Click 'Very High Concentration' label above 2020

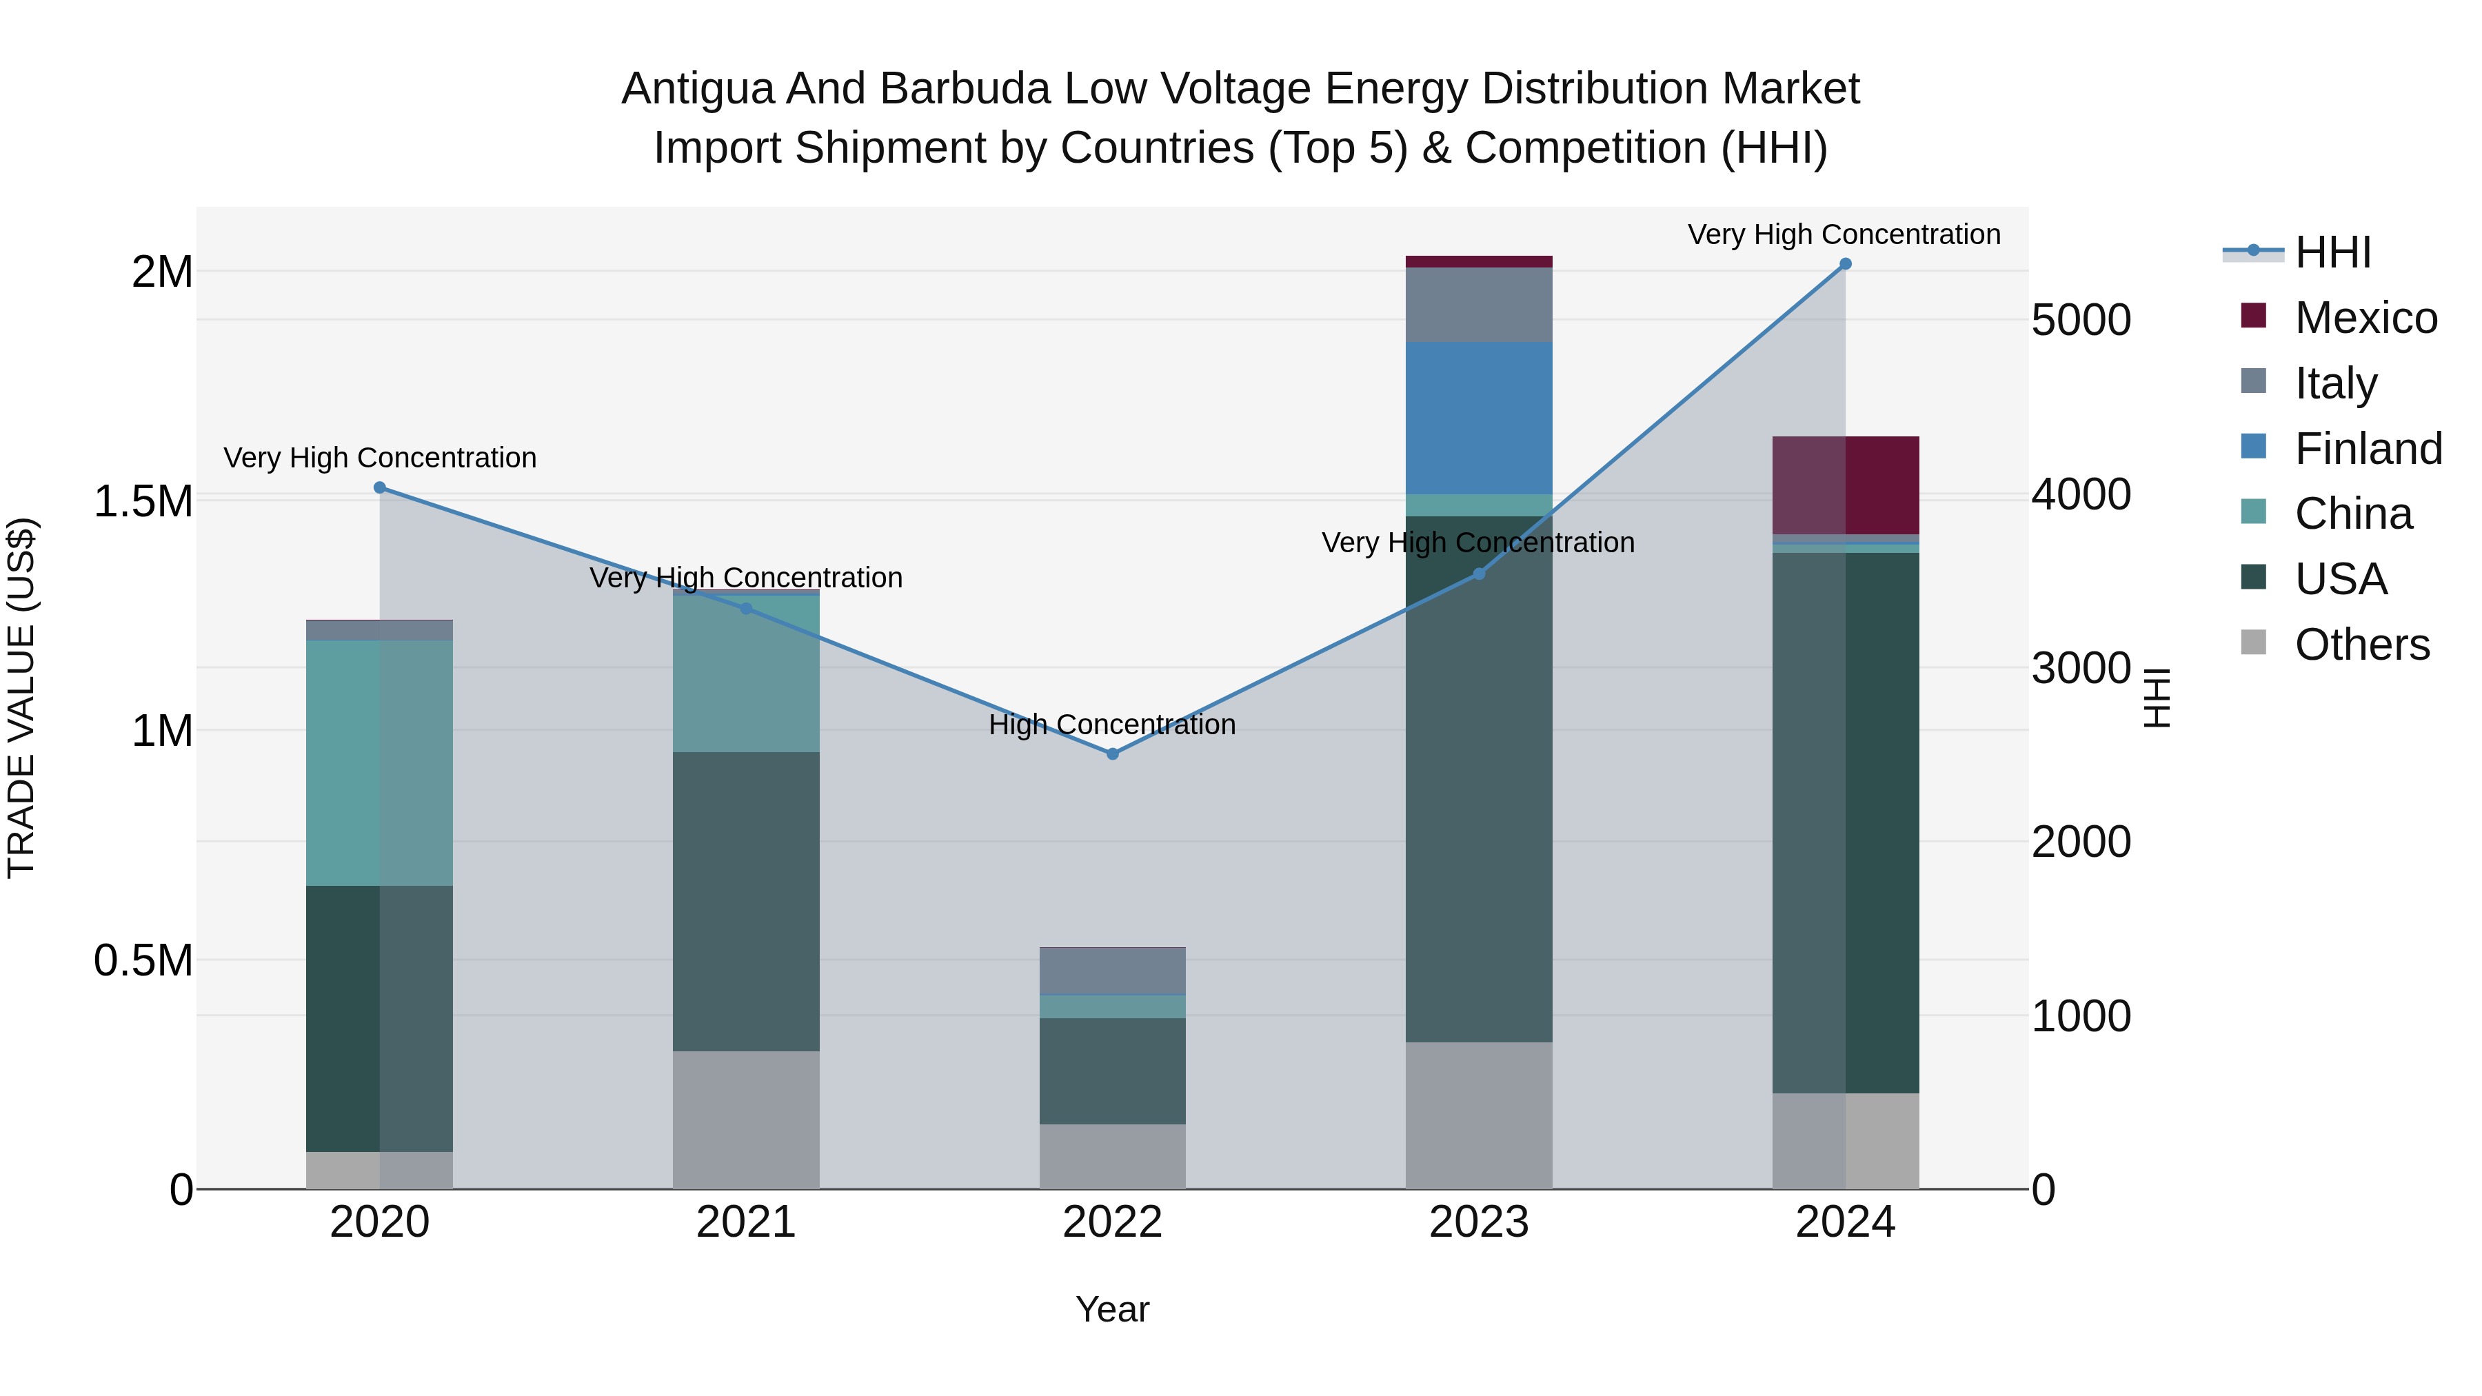tap(380, 458)
